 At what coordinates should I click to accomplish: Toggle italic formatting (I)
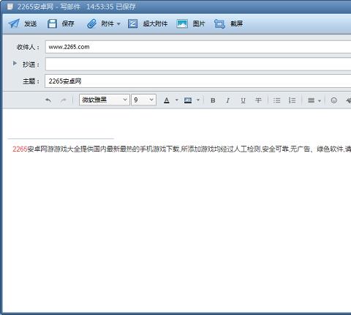coord(227,100)
